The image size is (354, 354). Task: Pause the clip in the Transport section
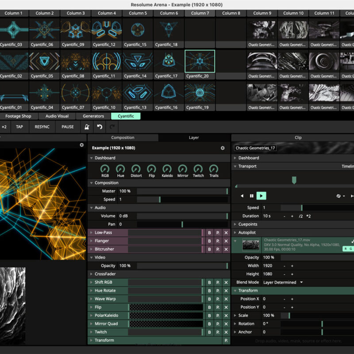click(x=251, y=196)
